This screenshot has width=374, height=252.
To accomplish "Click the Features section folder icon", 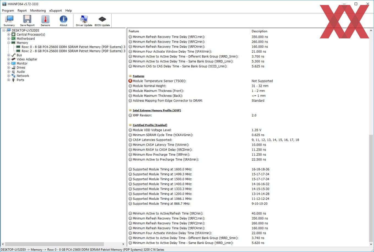I will tap(130, 76).
